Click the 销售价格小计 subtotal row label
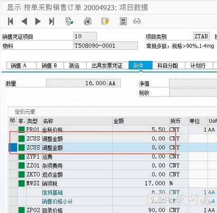The width and height of the screenshot is (217, 213). click(57, 202)
